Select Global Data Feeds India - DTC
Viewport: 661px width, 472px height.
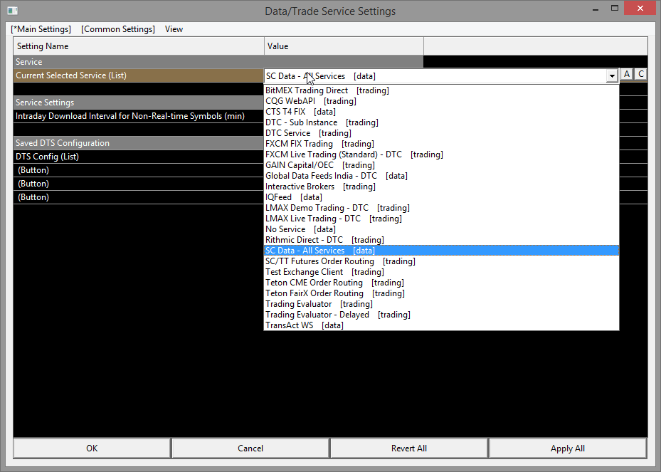click(x=441, y=176)
